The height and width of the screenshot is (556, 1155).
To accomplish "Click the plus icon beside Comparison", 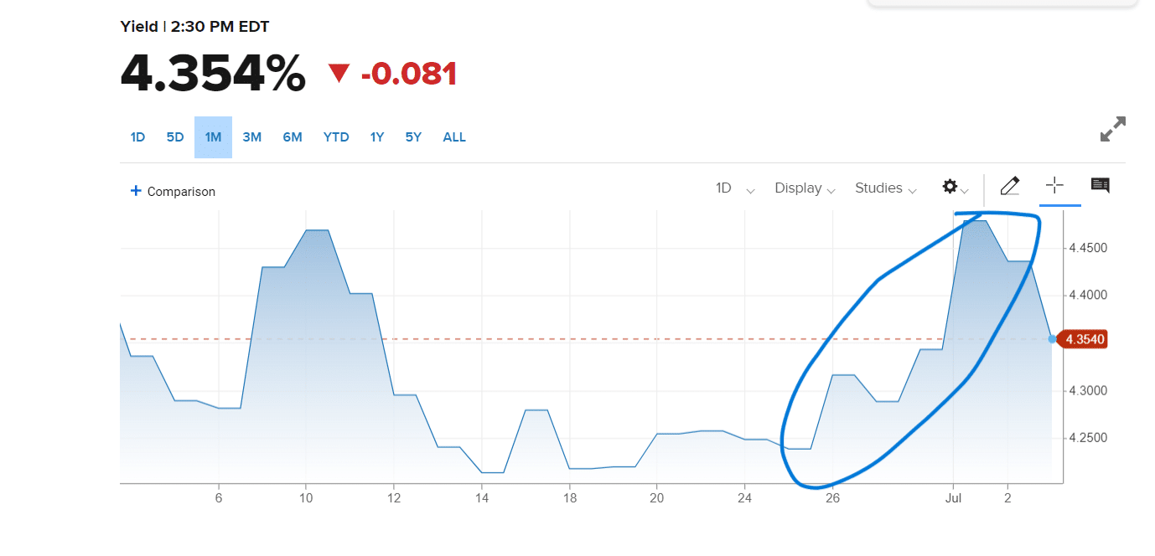I will coord(136,191).
